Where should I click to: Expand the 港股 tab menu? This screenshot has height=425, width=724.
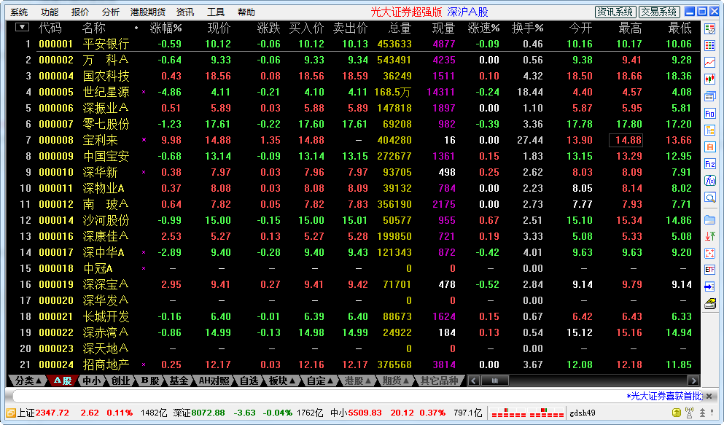tap(357, 381)
